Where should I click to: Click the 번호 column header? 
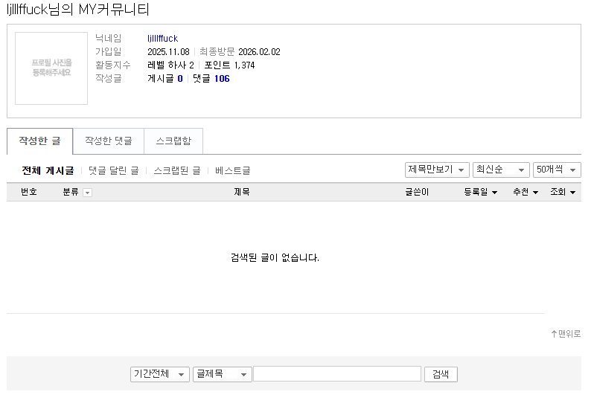29,192
